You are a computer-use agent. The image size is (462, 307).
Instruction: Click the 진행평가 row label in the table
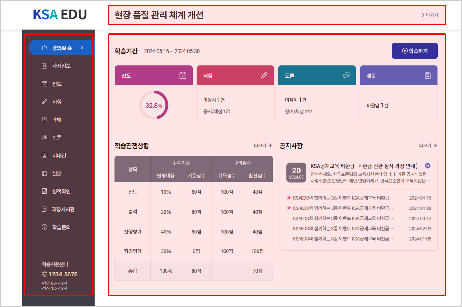pyautogui.click(x=133, y=232)
